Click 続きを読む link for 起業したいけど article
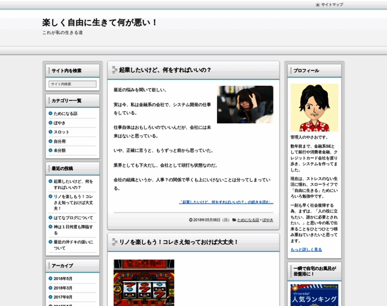The height and width of the screenshot is (306, 387). pos(226,202)
